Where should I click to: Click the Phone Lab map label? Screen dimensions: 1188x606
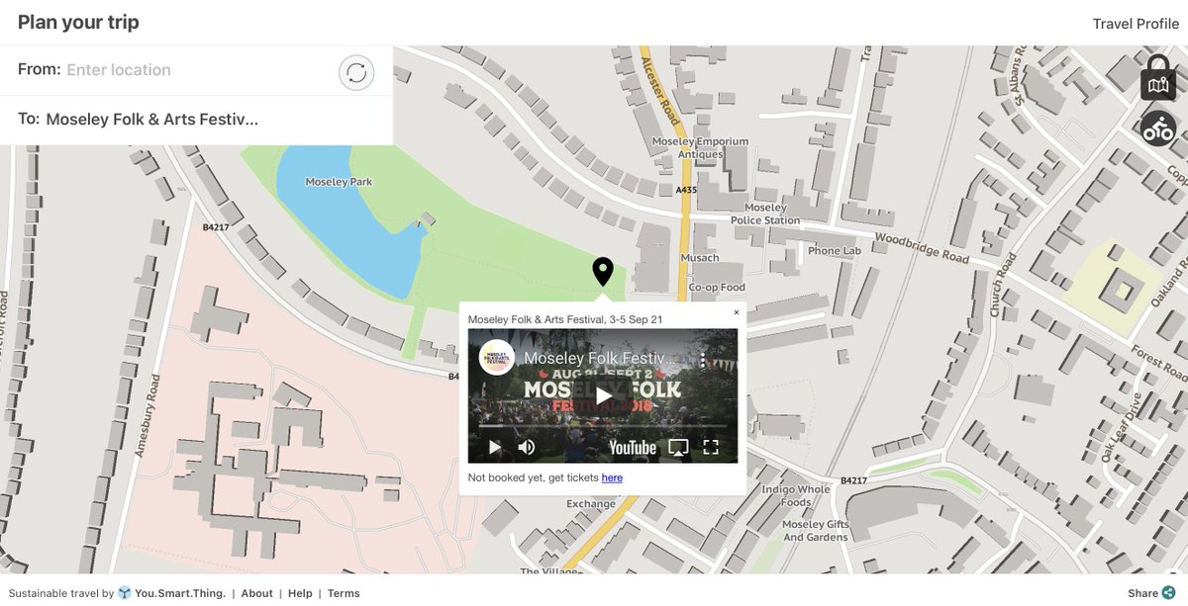click(835, 251)
